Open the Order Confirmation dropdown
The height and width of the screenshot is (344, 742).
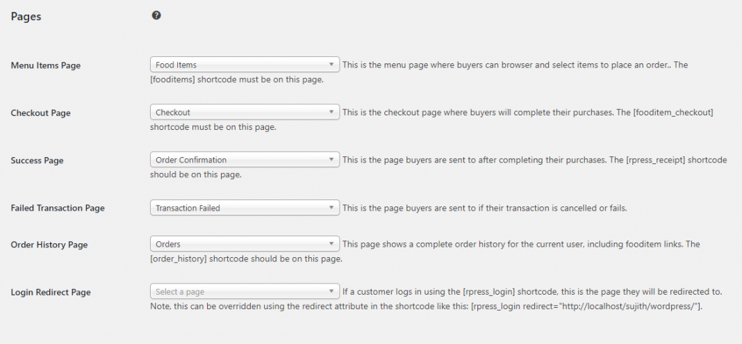point(245,159)
